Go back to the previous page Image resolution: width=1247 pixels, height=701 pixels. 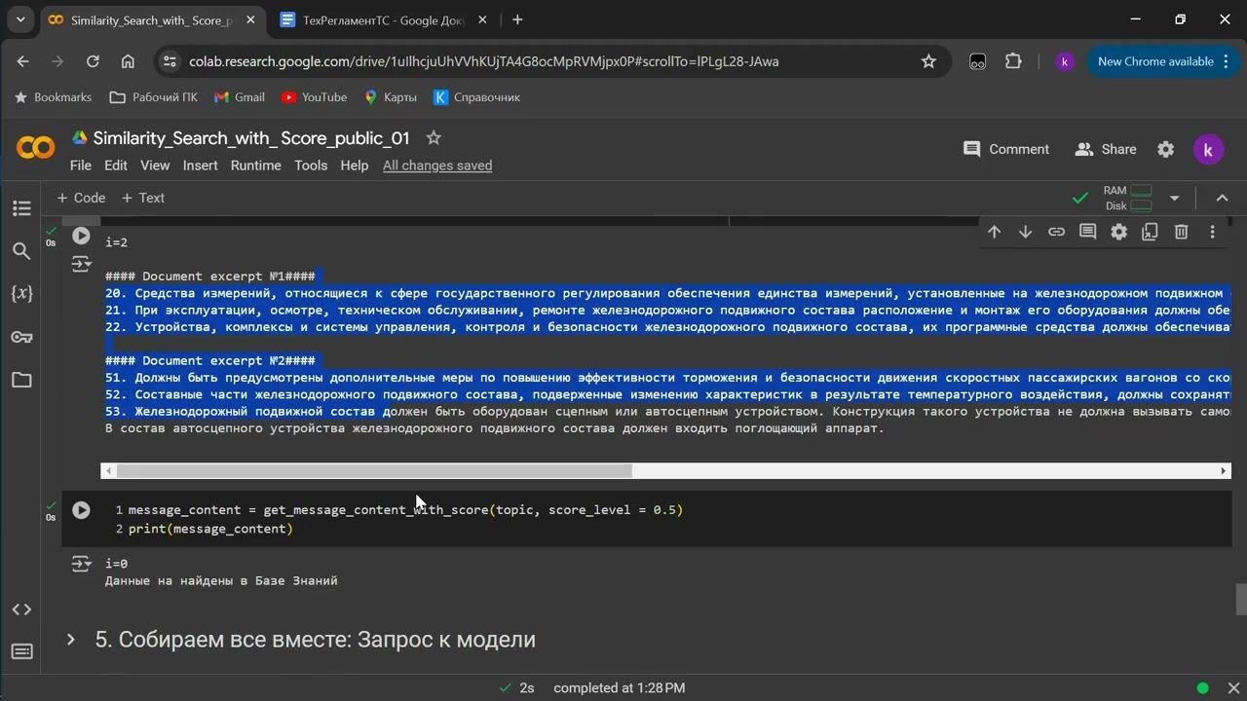coord(22,61)
